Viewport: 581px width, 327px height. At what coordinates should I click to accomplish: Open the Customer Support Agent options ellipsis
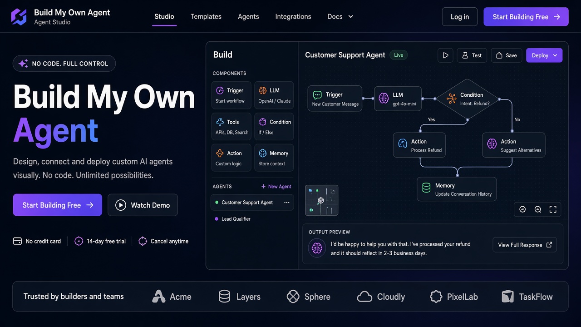click(x=286, y=203)
